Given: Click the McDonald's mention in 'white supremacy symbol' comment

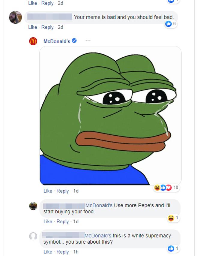Looking at the screenshot, I should [98, 236].
